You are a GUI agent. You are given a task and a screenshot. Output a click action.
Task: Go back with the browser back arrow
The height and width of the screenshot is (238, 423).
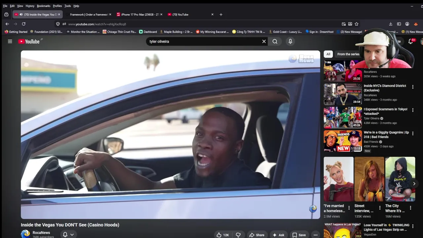(x=7, y=24)
